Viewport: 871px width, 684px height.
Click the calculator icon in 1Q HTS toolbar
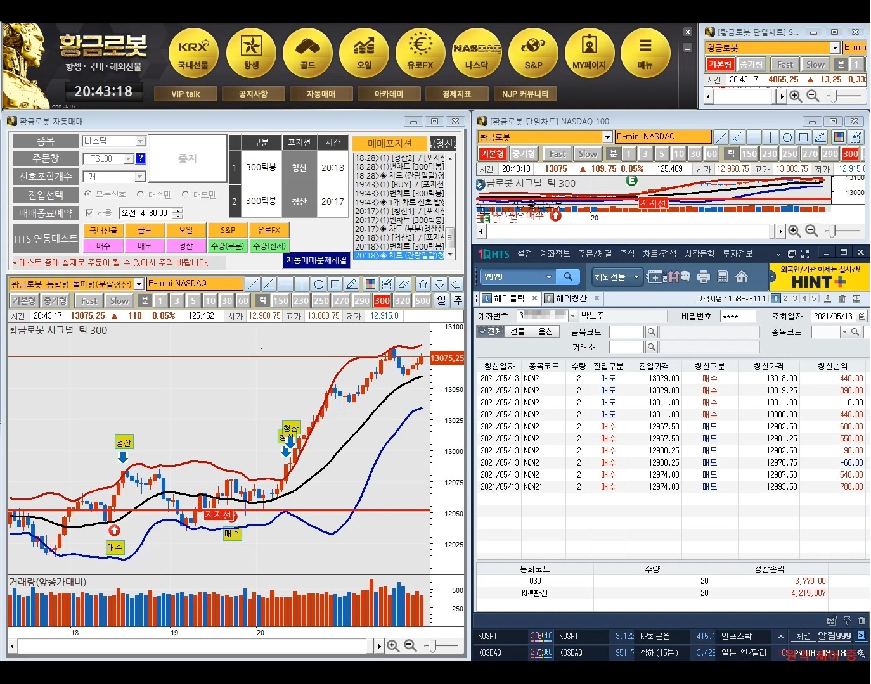(723, 277)
